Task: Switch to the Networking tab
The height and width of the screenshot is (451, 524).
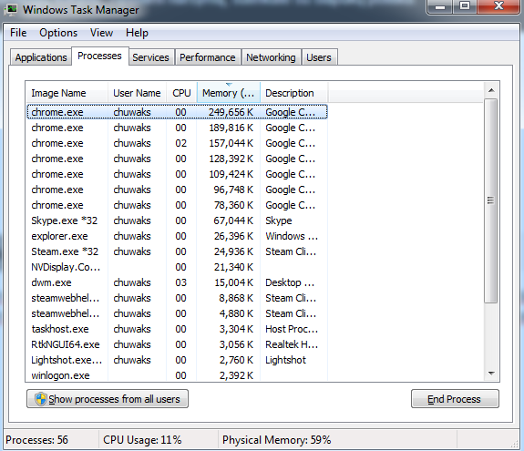Action: coord(271,57)
